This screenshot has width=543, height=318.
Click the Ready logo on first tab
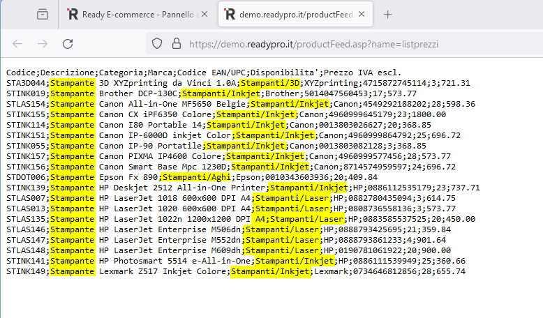(73, 14)
